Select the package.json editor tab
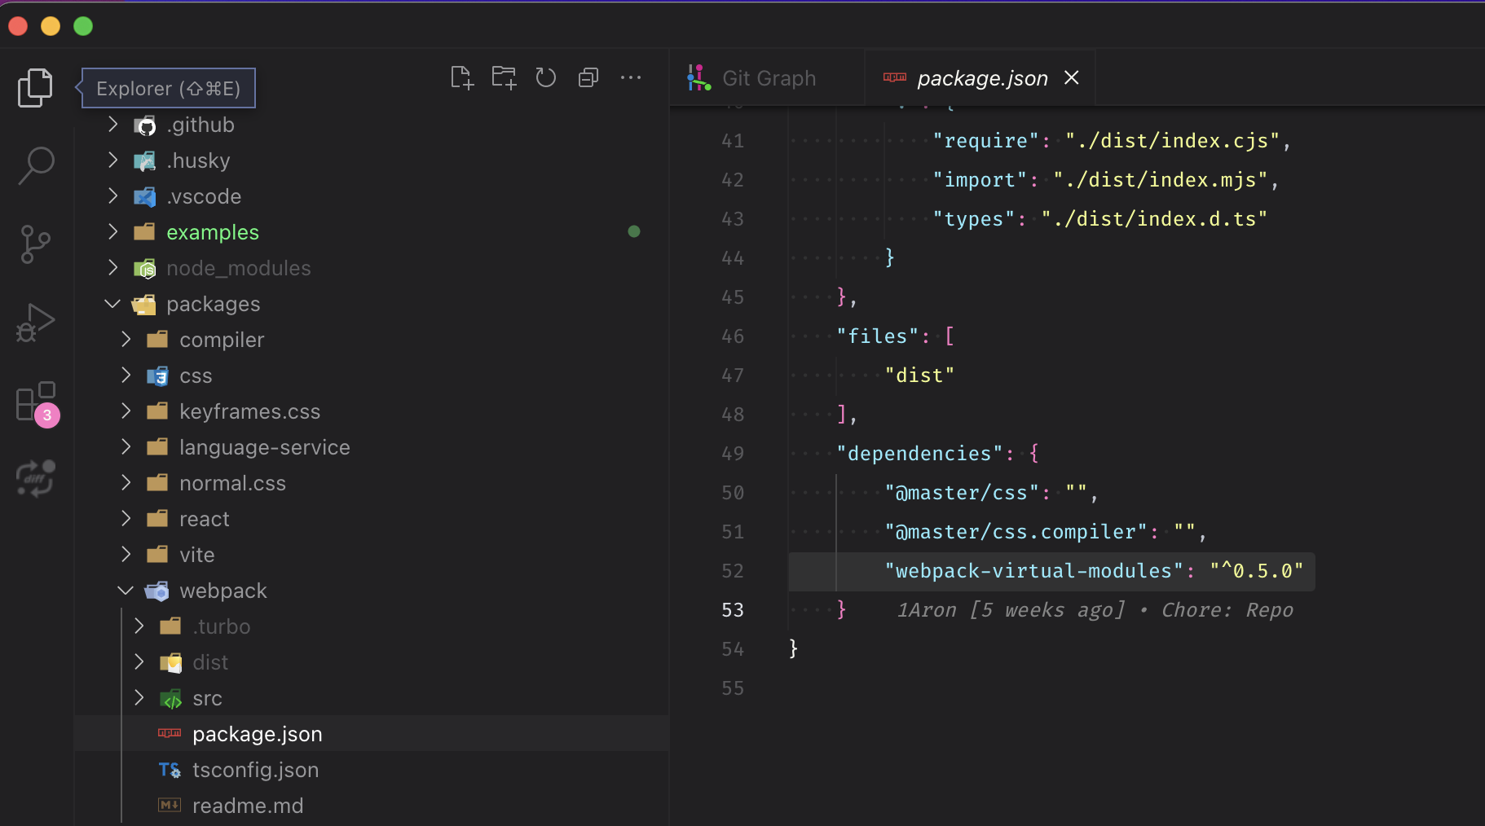Viewport: 1485px width, 826px height. pyautogui.click(x=980, y=77)
